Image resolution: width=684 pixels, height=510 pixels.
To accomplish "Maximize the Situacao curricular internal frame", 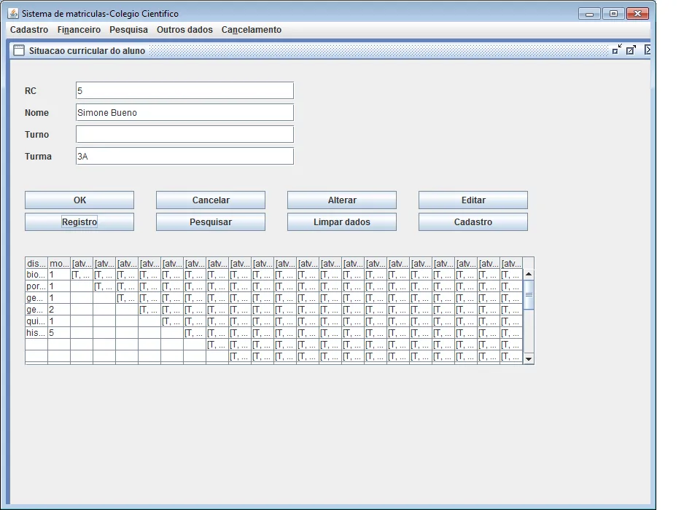I will click(631, 50).
